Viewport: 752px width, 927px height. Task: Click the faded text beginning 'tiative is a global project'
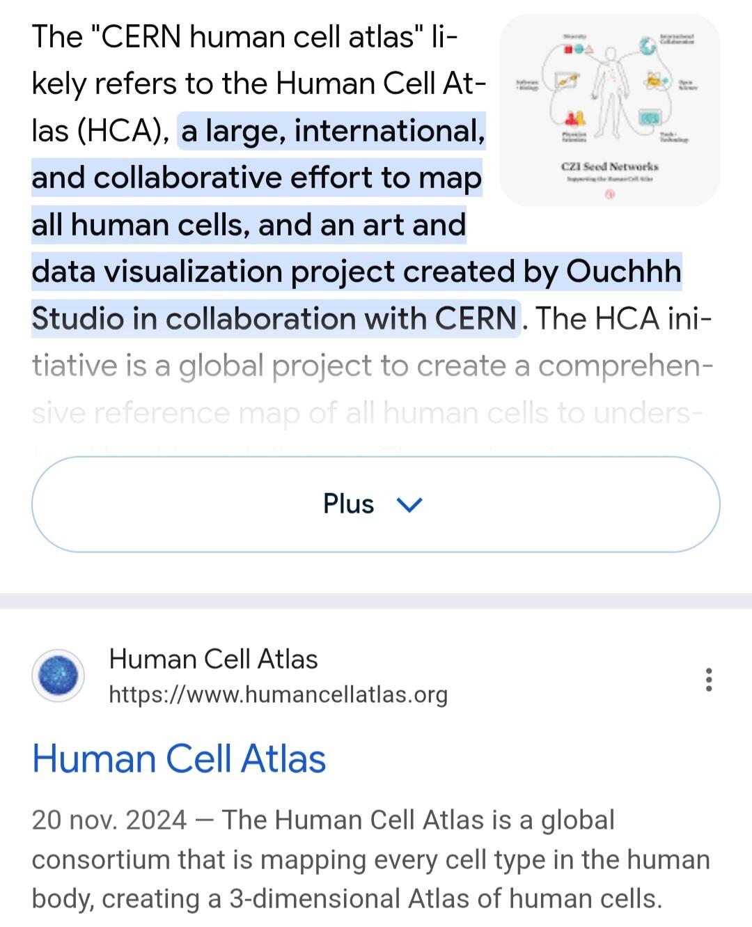click(x=372, y=366)
